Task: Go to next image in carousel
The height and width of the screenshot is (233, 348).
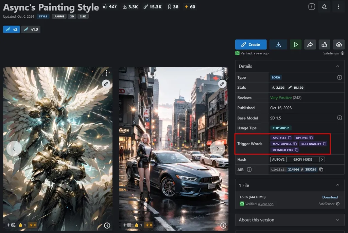Action: [x=217, y=149]
